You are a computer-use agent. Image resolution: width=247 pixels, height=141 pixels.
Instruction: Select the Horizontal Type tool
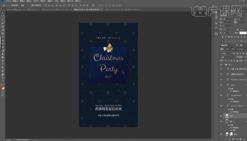point(3,64)
